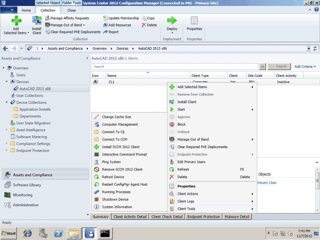
Task: Clear search with the X button
Action: coord(262,67)
